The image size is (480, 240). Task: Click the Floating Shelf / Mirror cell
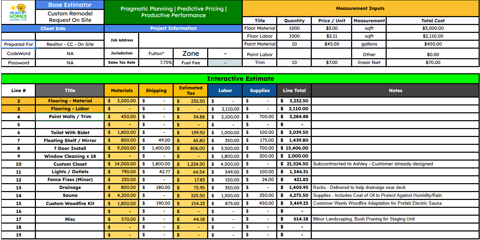tap(70, 140)
